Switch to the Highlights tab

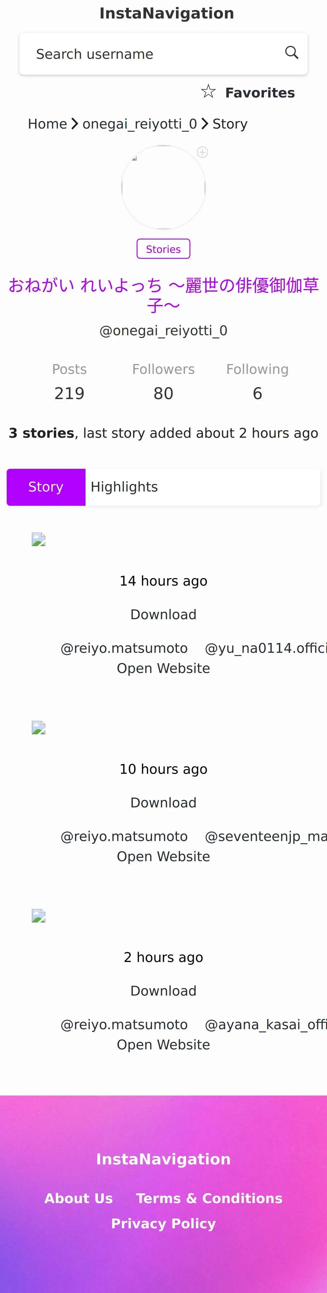pyautogui.click(x=124, y=487)
